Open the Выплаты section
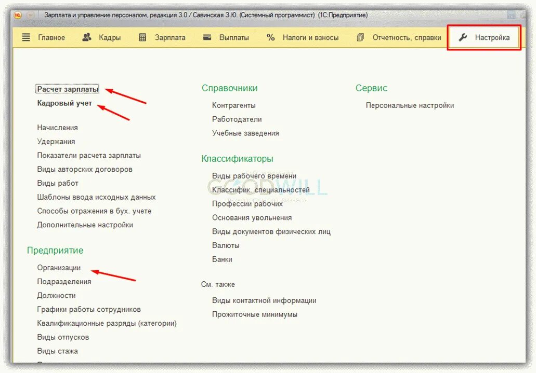536x373 pixels. click(234, 37)
